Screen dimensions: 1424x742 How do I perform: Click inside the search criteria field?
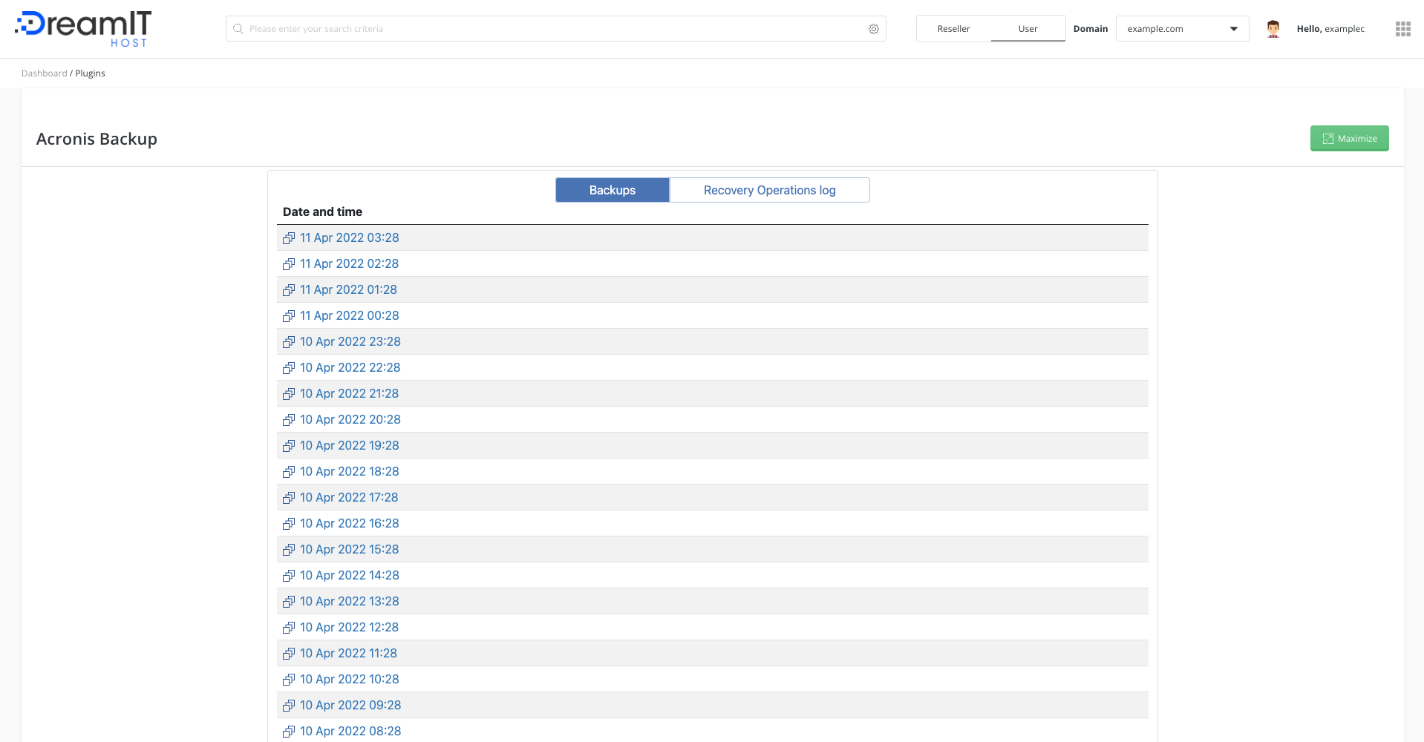coord(520,28)
